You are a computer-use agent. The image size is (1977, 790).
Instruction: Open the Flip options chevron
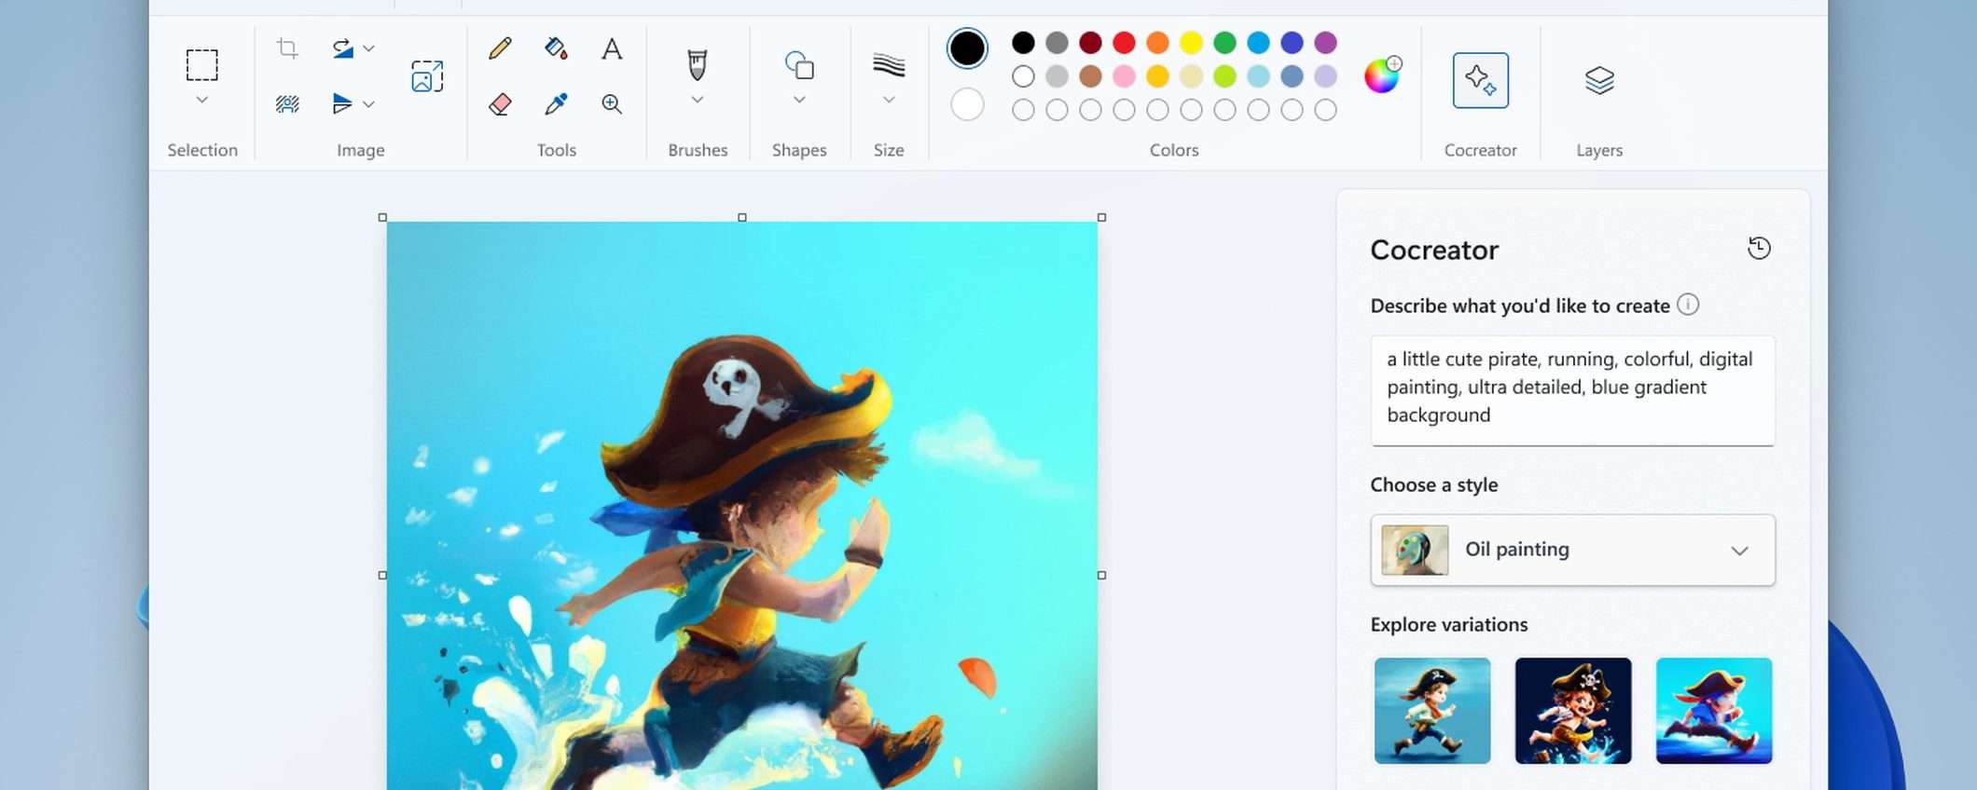pyautogui.click(x=369, y=103)
